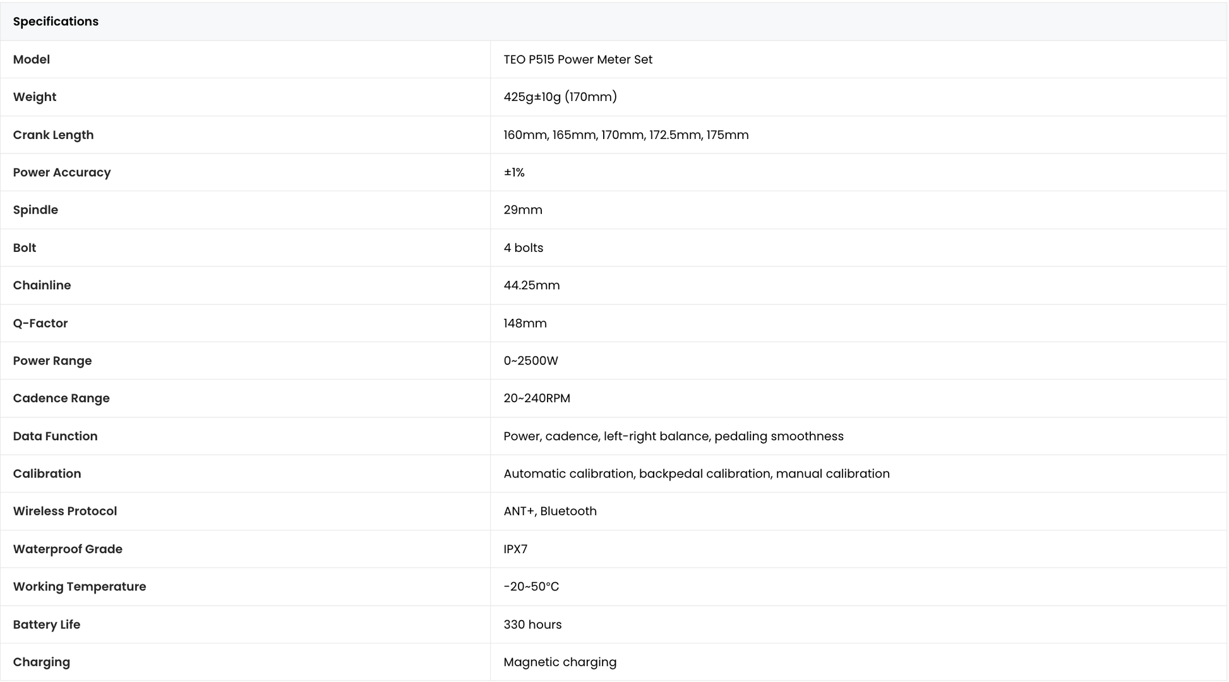Viewport: 1229px width, 682px height.
Task: Click the Q-Factor 148mm value
Action: tap(525, 323)
